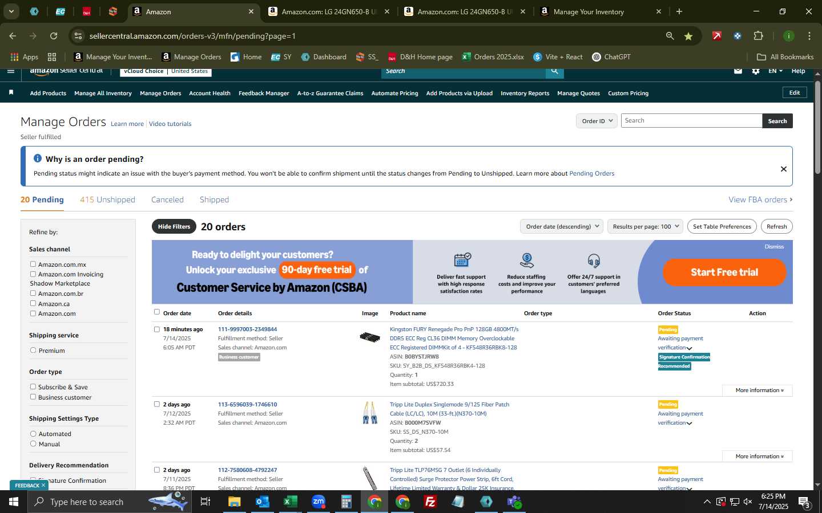Click the info icon in pending notice

click(38, 158)
